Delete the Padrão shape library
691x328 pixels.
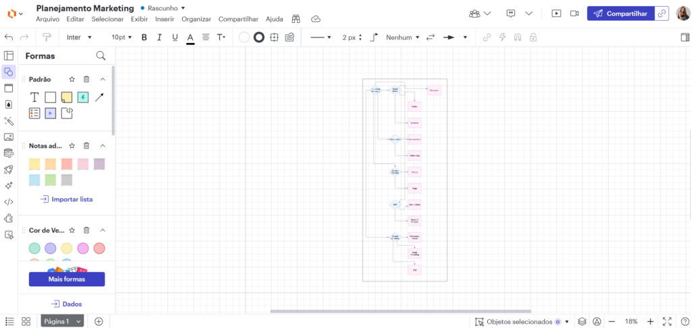coord(86,79)
